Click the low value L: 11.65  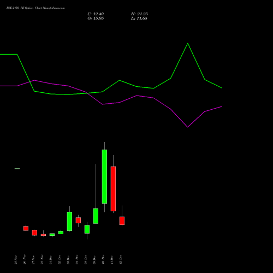(x=139, y=19)
